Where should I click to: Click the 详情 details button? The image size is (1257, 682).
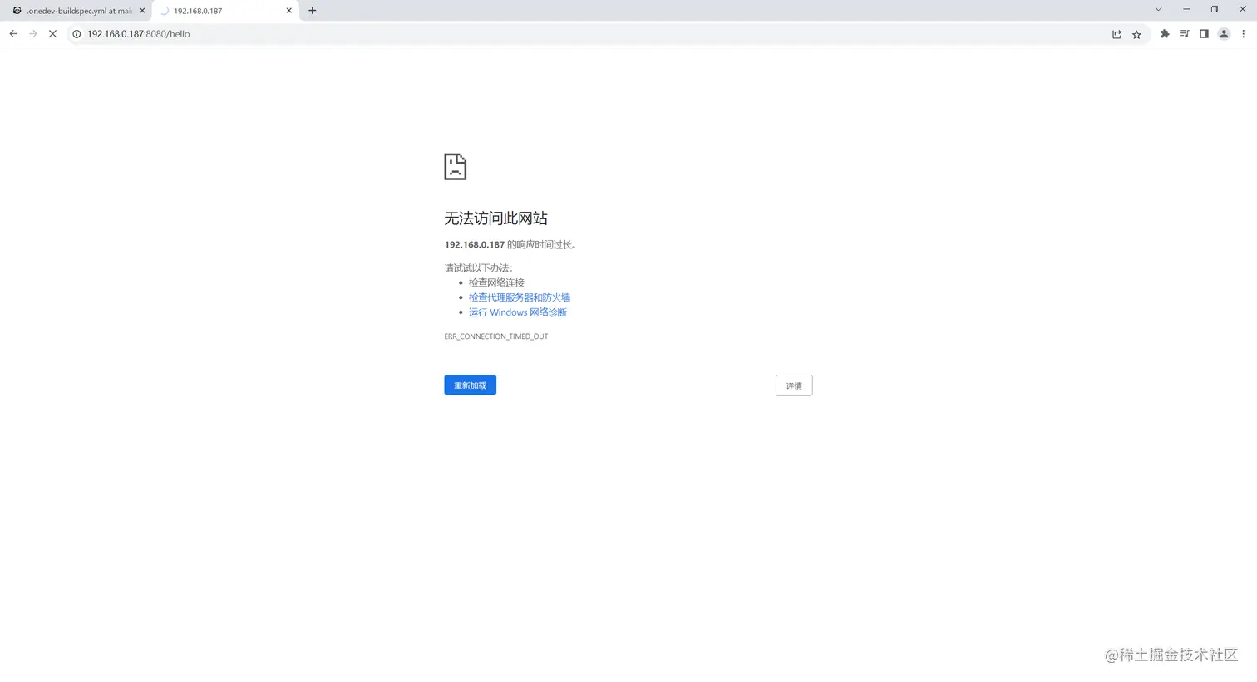click(794, 385)
